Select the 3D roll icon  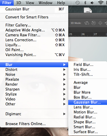click(94, 23)
